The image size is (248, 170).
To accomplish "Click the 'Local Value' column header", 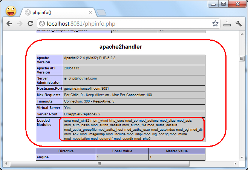I will (122, 151).
